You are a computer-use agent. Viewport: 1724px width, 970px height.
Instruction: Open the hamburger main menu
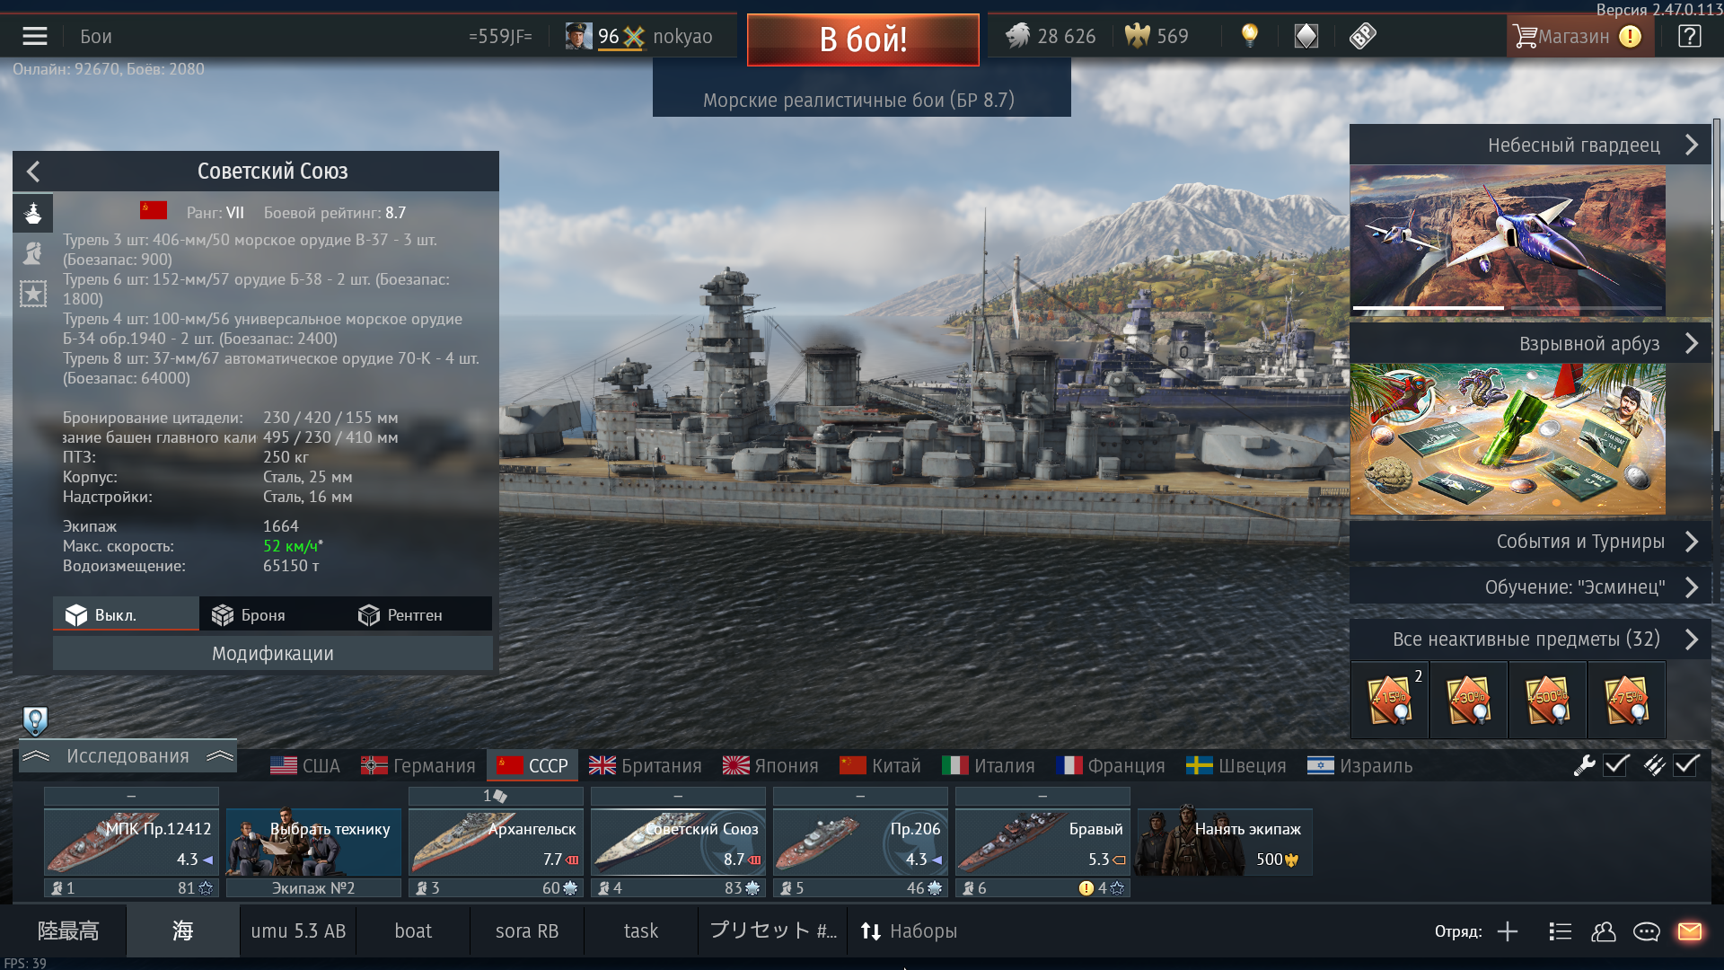click(x=35, y=36)
